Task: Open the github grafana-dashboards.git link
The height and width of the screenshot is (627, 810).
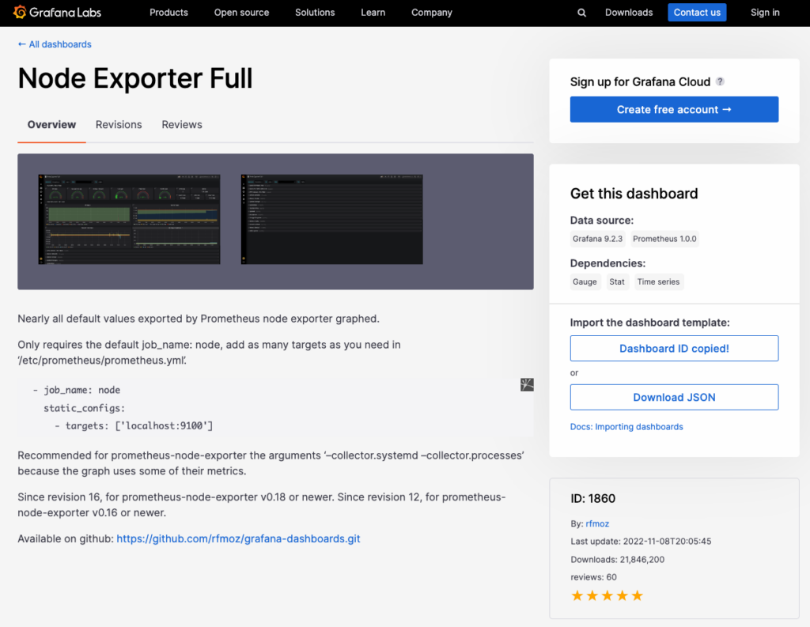Action: pyautogui.click(x=238, y=538)
